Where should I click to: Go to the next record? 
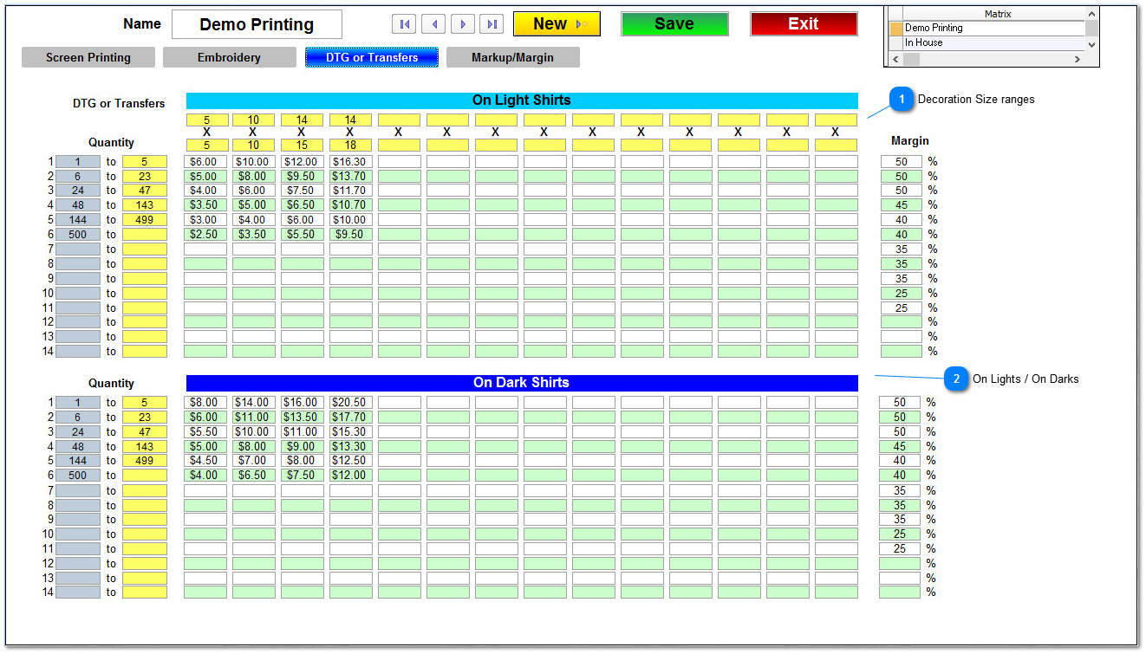(x=462, y=23)
